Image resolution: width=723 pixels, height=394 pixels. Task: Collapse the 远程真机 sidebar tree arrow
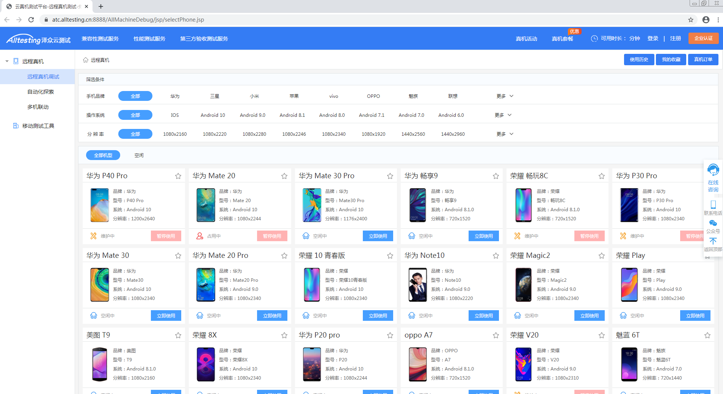(x=7, y=61)
